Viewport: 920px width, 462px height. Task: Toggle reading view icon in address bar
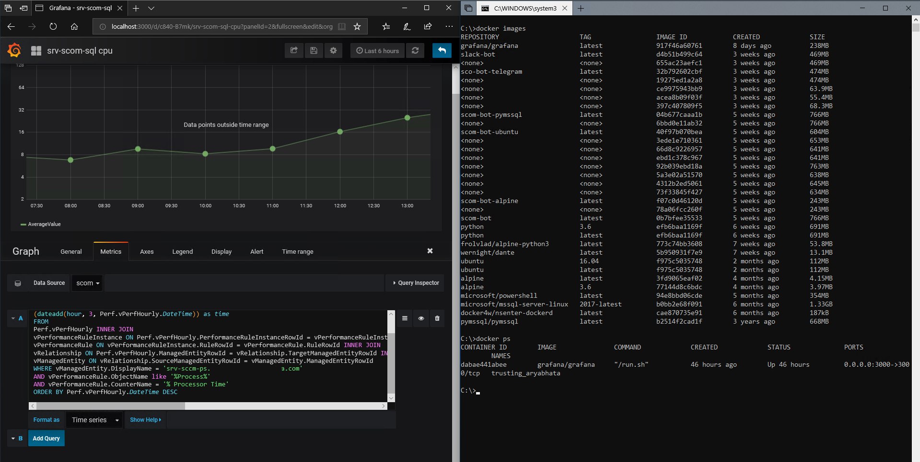tap(342, 26)
